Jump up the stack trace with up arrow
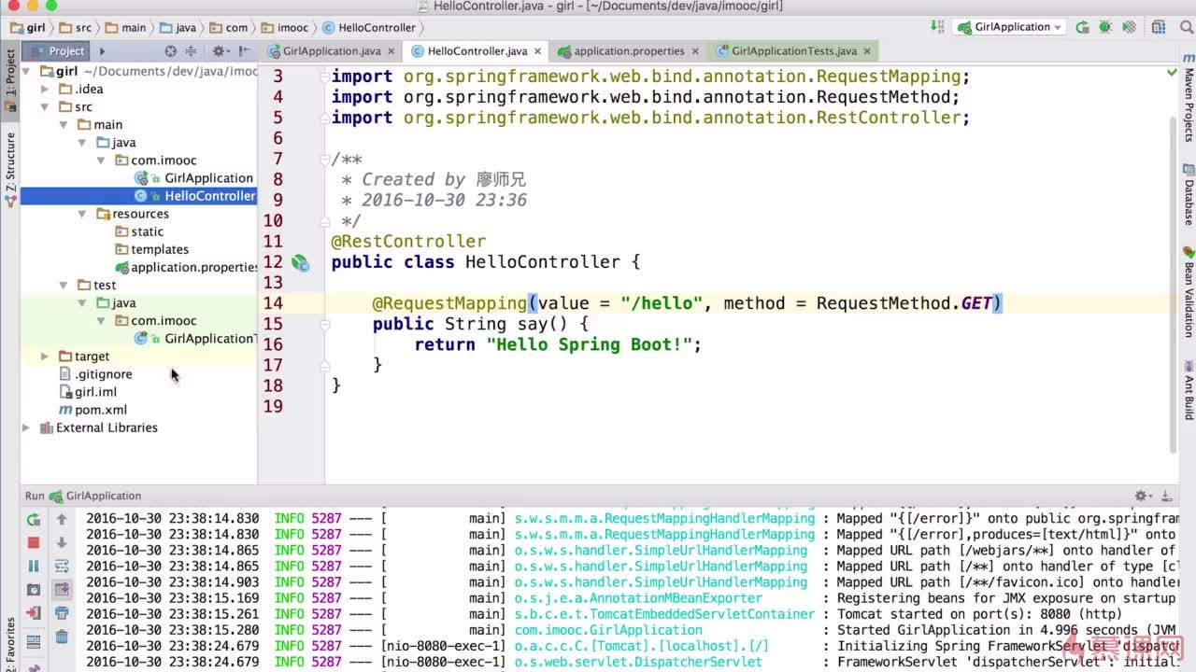The height and width of the screenshot is (672, 1196). tap(62, 520)
